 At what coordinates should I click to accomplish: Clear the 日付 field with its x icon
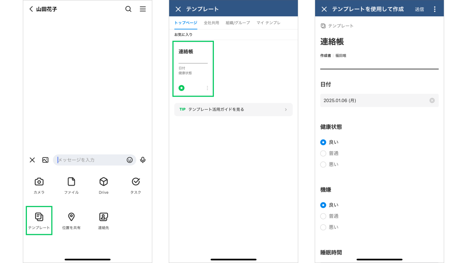pos(432,101)
